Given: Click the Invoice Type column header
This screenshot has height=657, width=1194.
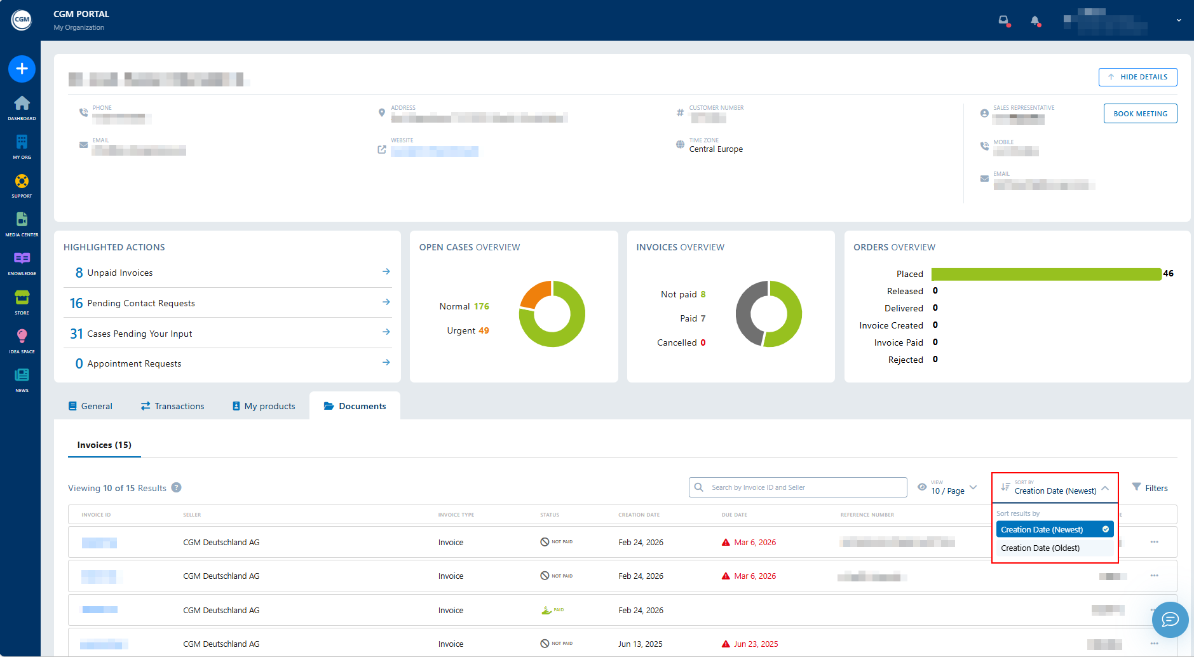Looking at the screenshot, I should point(456,515).
